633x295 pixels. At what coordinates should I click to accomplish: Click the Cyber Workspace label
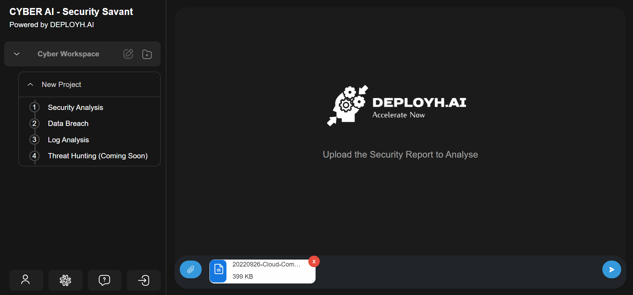68,54
